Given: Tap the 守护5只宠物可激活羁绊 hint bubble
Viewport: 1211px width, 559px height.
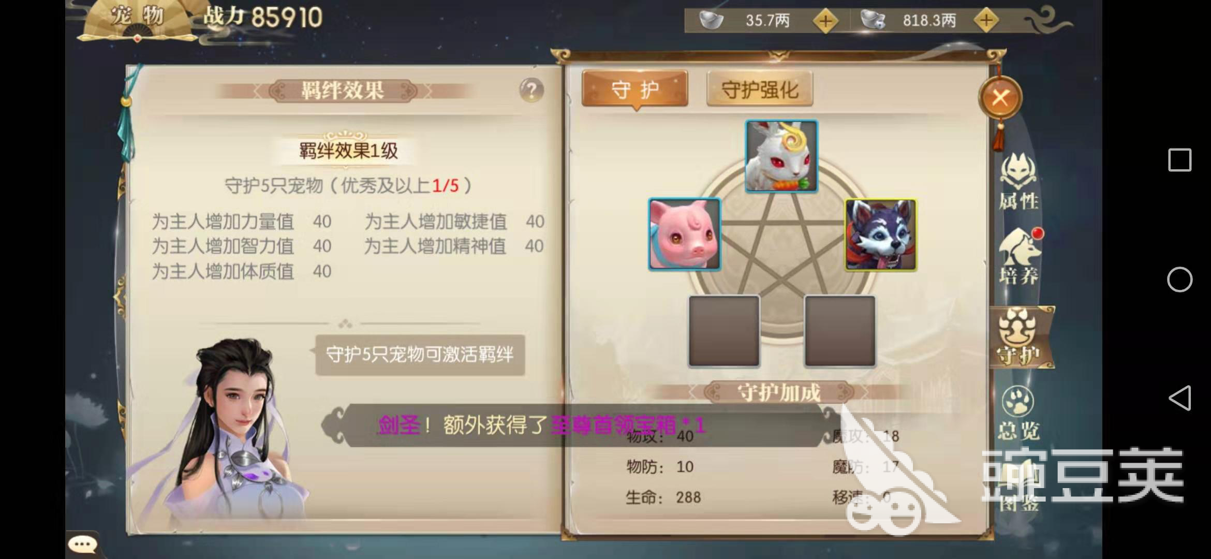Looking at the screenshot, I should coord(420,355).
